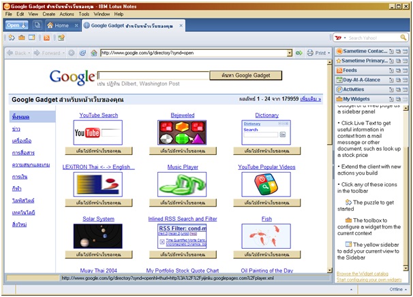Open the YouTube Search gadget link

click(x=99, y=115)
